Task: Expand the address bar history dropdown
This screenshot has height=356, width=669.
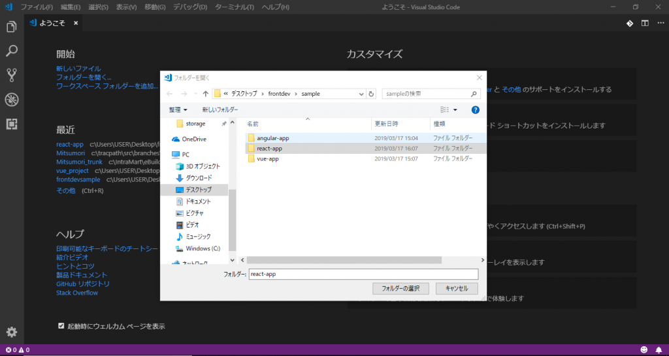Action: coord(361,94)
